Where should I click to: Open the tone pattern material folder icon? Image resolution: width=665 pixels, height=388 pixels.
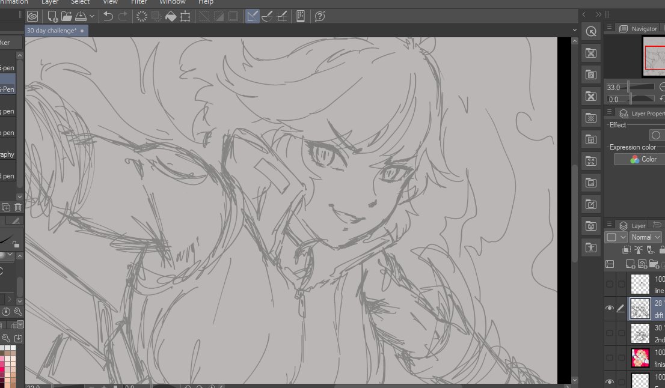click(591, 118)
